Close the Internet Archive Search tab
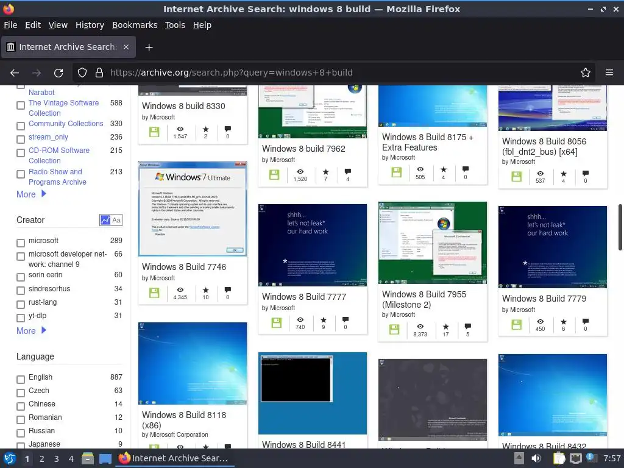The width and height of the screenshot is (624, 468). pos(126,47)
